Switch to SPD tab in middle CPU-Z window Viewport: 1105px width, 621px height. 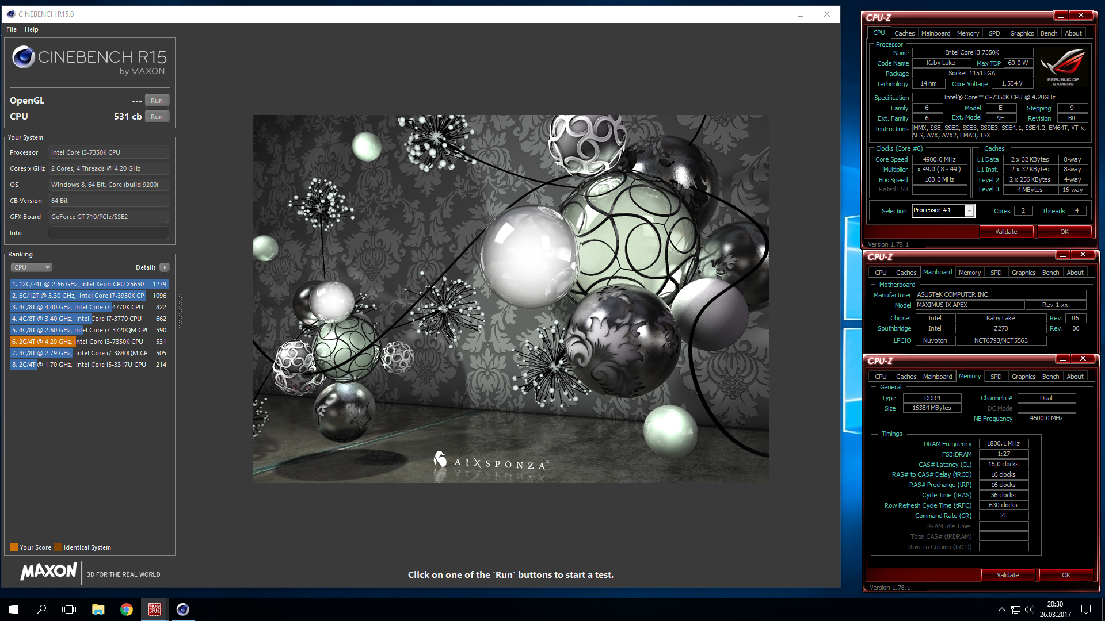996,273
